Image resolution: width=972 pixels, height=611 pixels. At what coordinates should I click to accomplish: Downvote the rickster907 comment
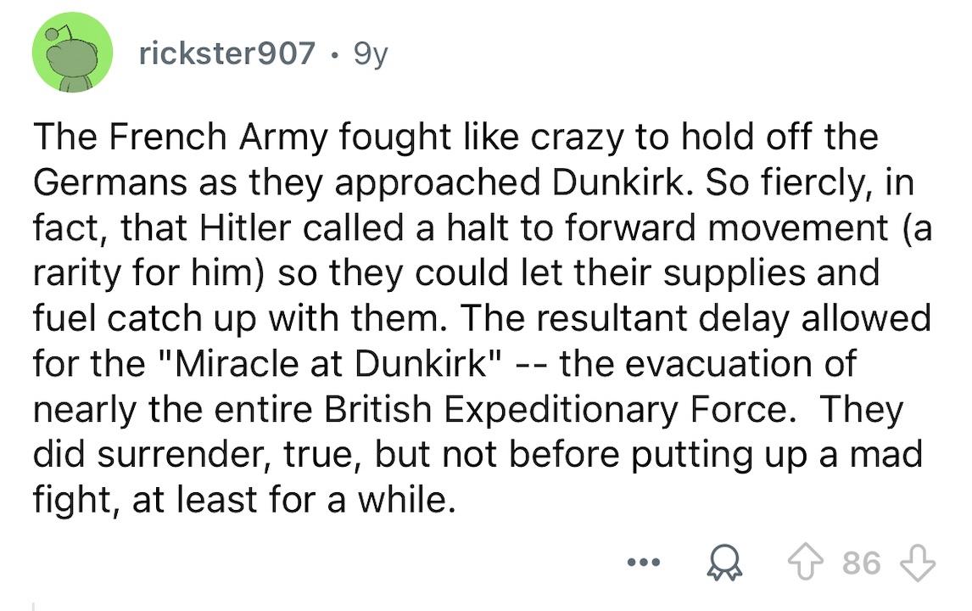click(921, 562)
